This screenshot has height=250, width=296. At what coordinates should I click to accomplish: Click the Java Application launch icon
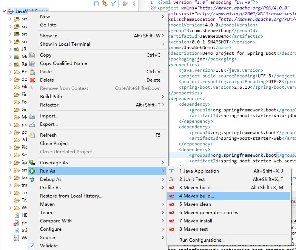(171, 171)
